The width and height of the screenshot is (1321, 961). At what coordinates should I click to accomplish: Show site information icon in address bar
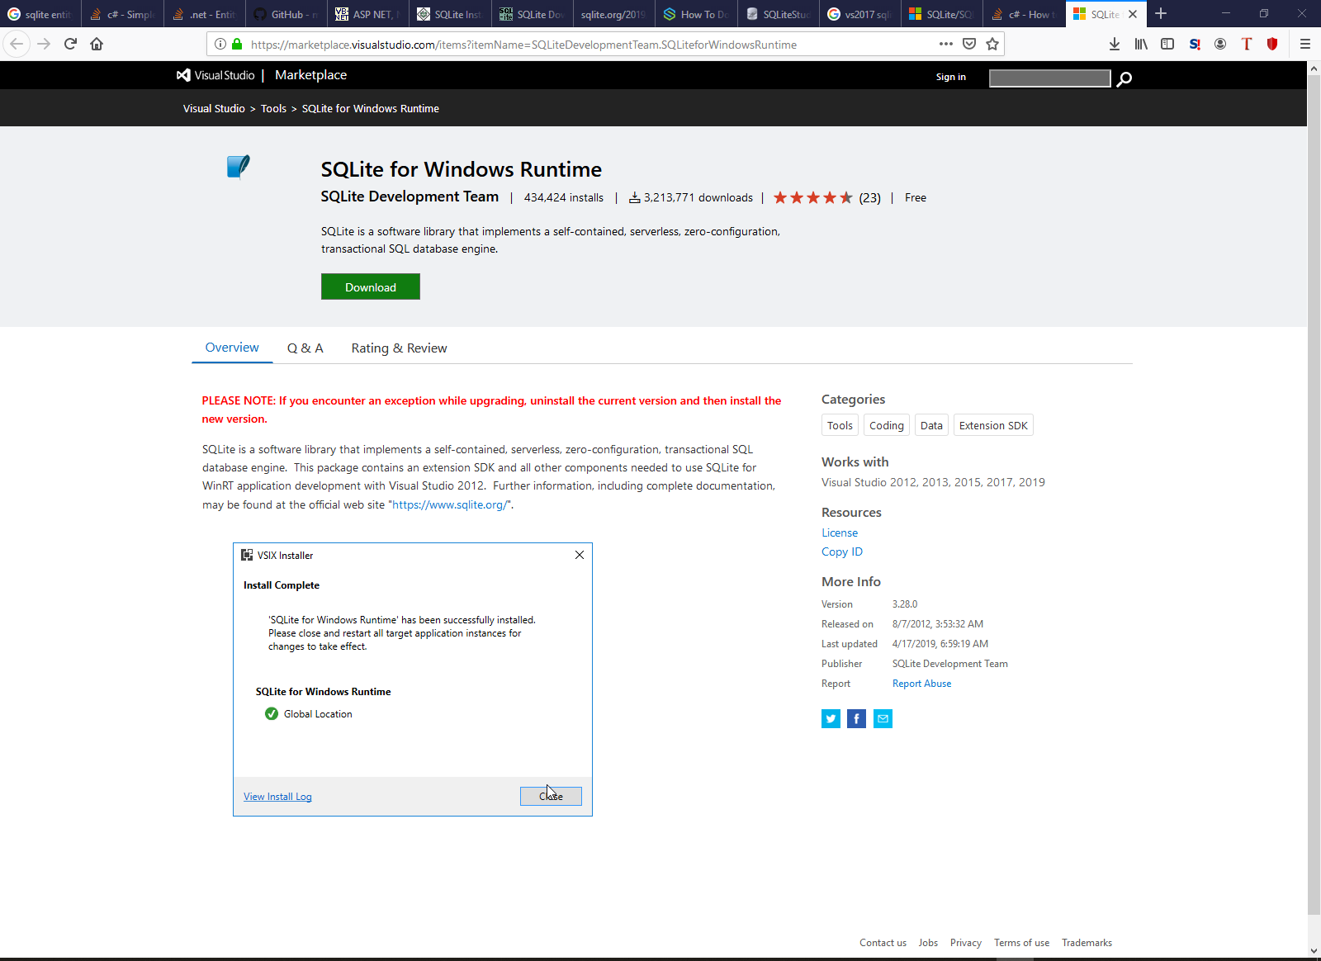(x=220, y=44)
